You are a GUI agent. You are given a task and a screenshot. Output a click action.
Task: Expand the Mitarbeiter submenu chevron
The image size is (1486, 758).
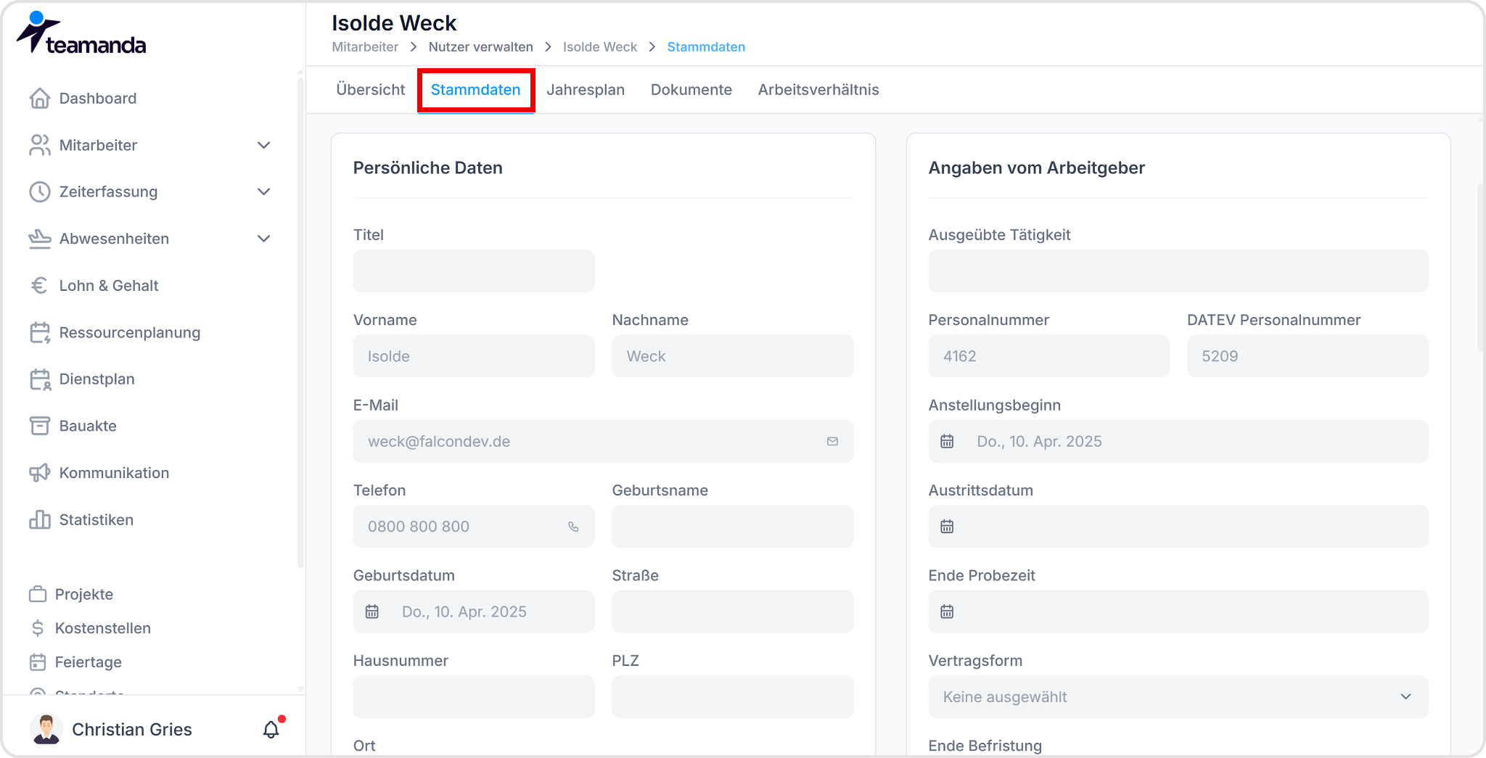(264, 145)
